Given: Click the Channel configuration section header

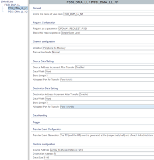Looking at the screenshot, I should tap(44, 42).
